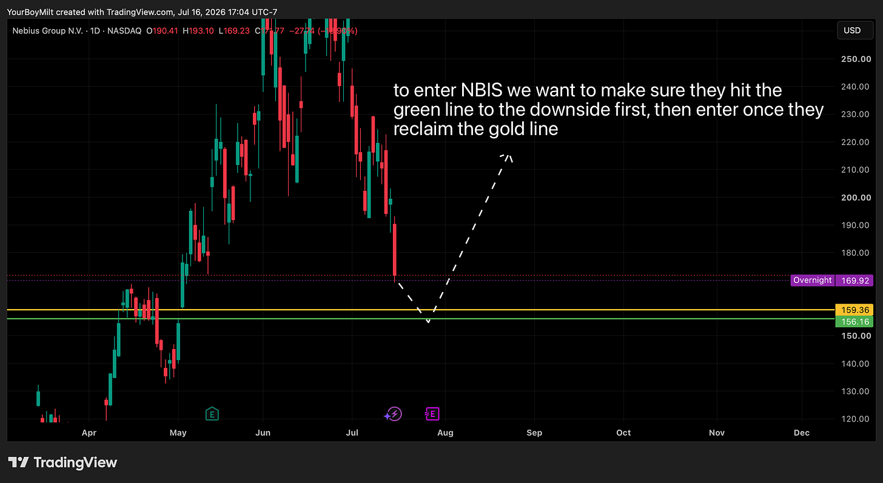Screen dimensions: 883x483
Task: Select the Overnight price label
Action: (x=812, y=280)
